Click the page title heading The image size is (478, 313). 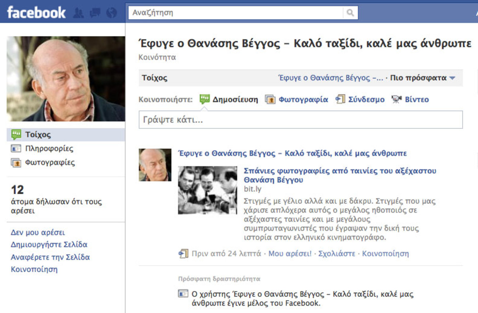(305, 43)
